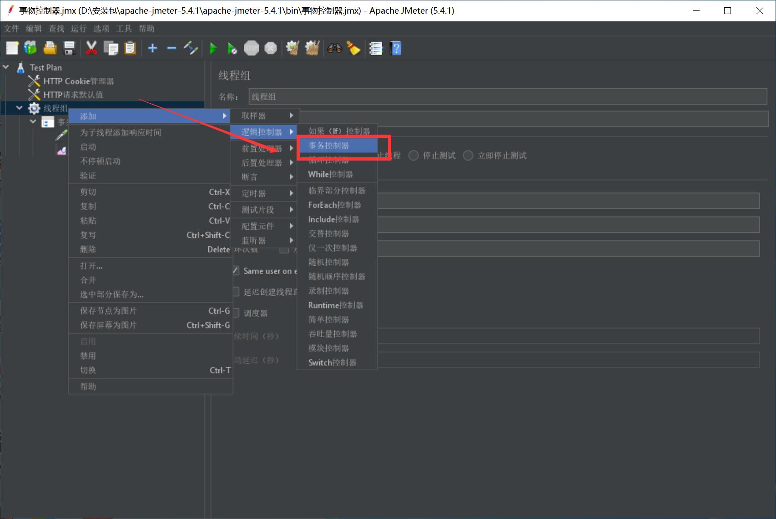Click the Reset search icon
Viewport: 776px width, 519px height.
pos(353,48)
